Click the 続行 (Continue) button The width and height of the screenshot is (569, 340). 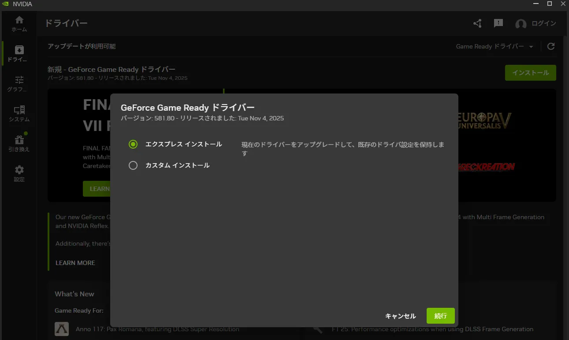[440, 316]
